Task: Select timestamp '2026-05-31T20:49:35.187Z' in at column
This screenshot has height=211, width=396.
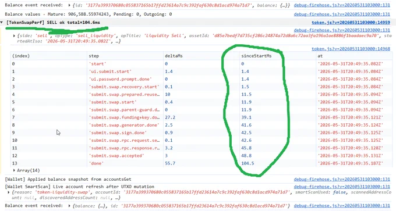Action: 351,163
